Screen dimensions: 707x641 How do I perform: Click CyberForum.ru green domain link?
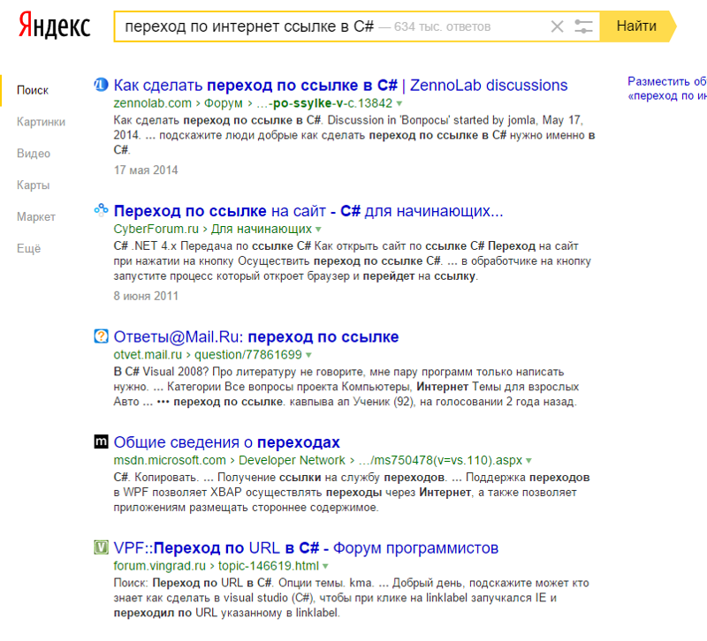pos(156,230)
